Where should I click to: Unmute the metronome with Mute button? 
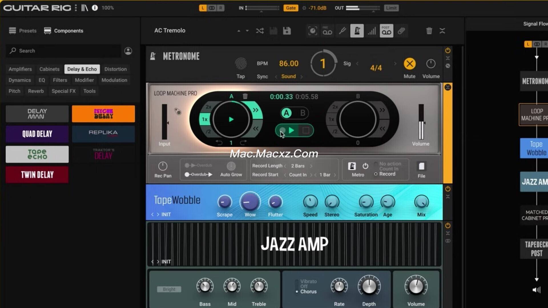(409, 64)
